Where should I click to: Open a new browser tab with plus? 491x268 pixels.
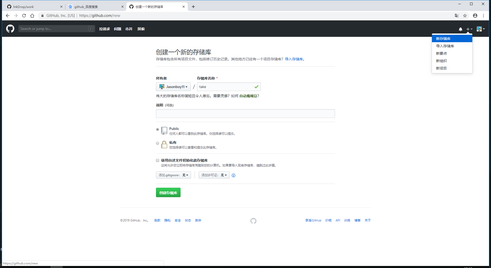click(x=193, y=7)
